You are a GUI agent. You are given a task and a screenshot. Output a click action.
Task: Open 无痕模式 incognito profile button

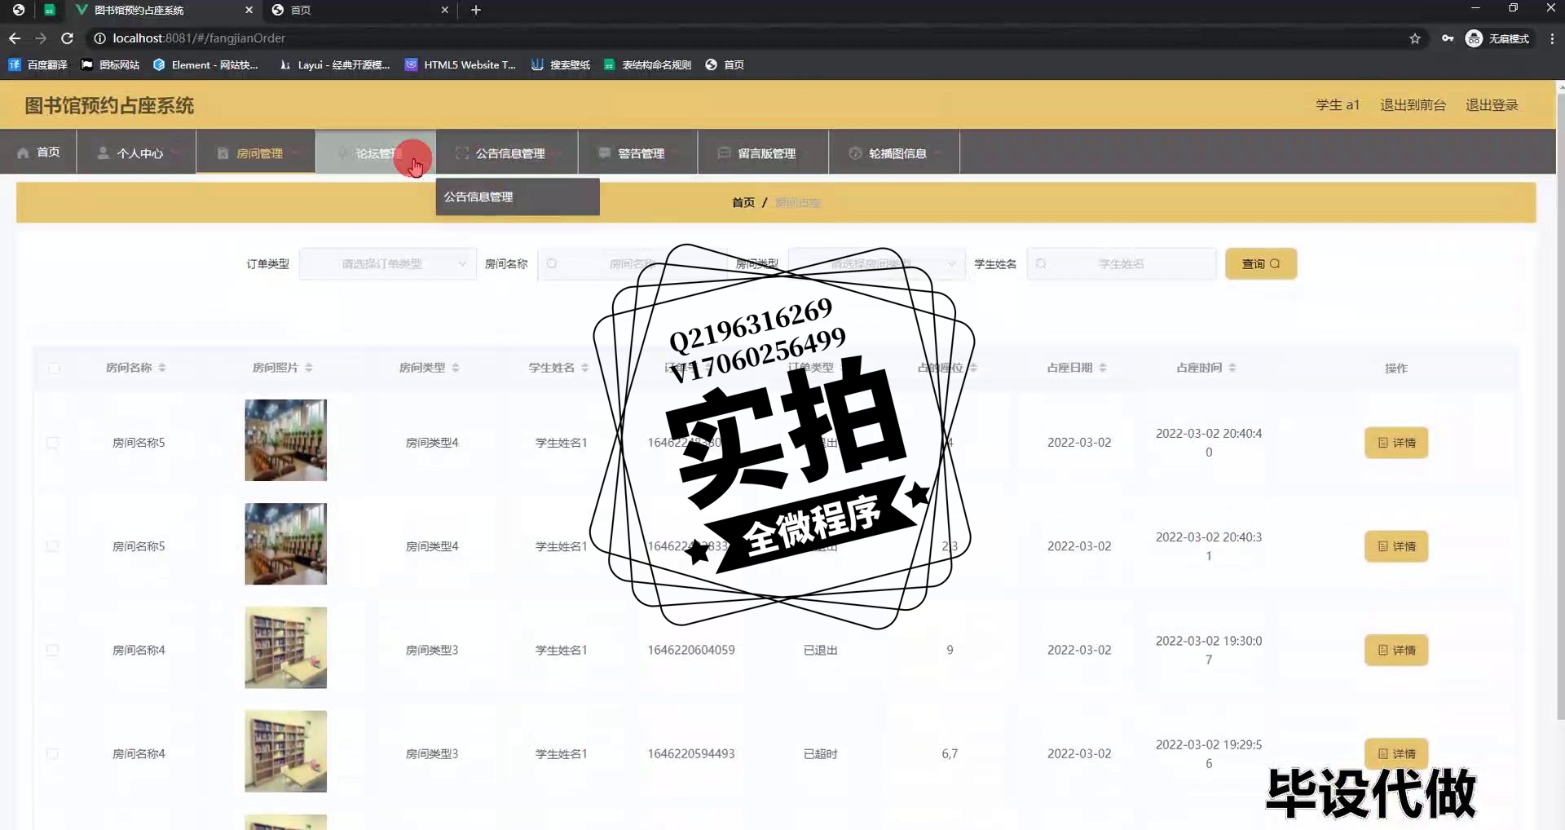coord(1498,38)
